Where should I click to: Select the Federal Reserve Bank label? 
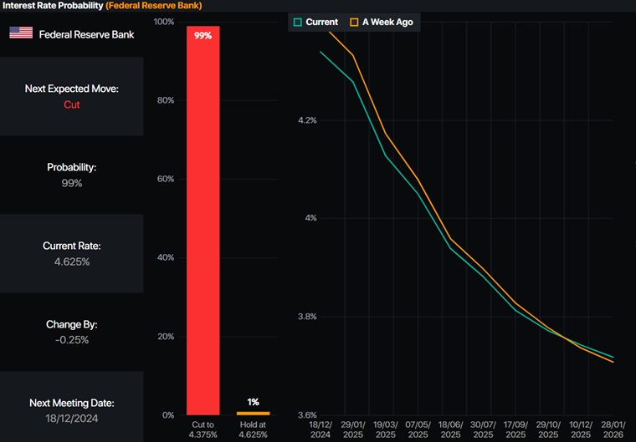tap(80, 33)
